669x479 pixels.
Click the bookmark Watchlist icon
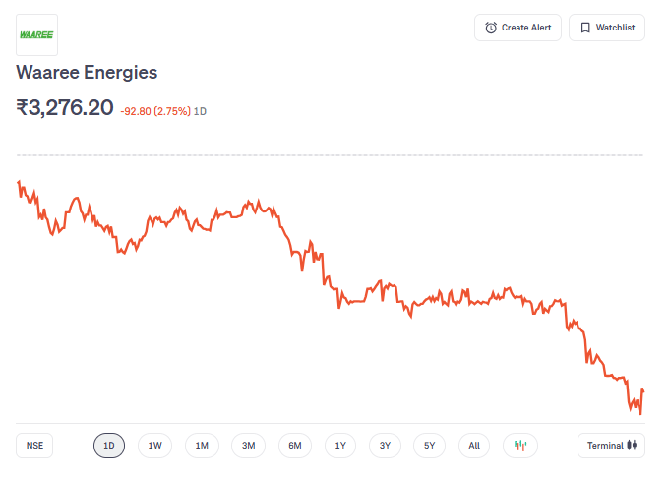585,28
